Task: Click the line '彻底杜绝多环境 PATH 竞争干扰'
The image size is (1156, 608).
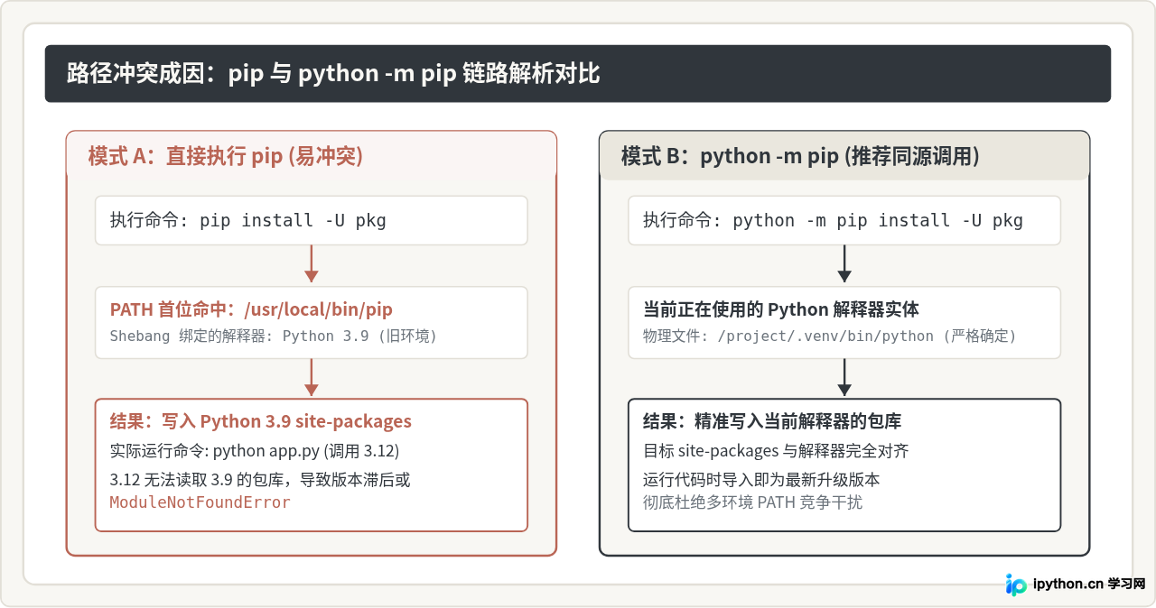Action: tap(752, 502)
